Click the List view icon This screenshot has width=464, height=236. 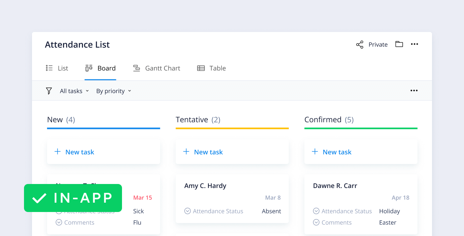[49, 68]
